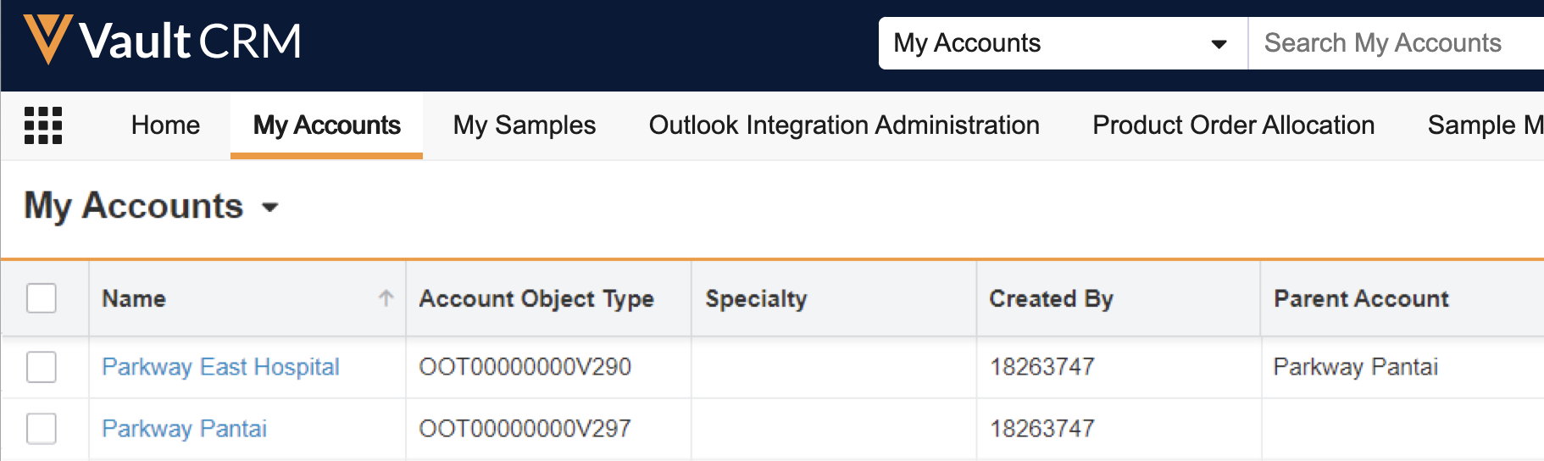Viewport: 1544px width, 461px height.
Task: Select the Product Order Allocation tab
Action: tap(1233, 125)
